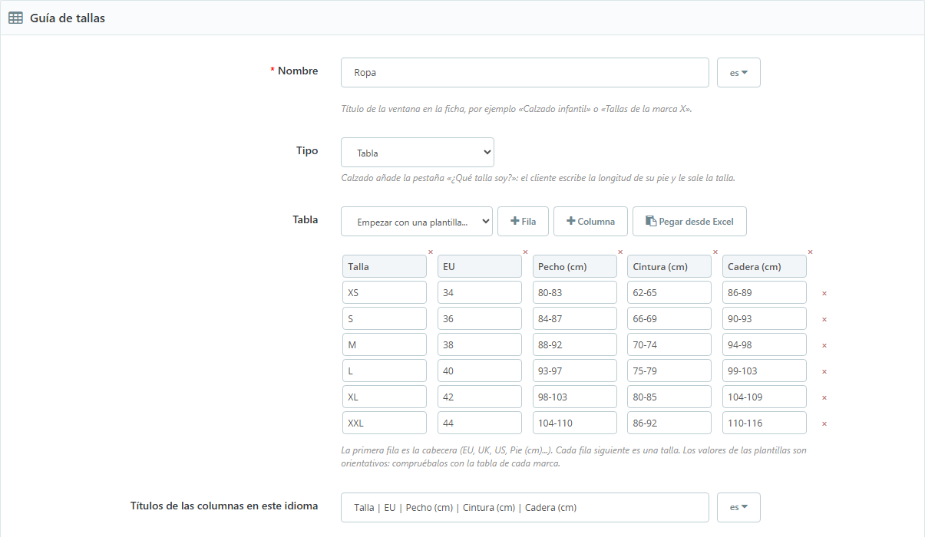Screen dimensions: 925x537
Task: Click the XL size cell
Action: (385, 397)
